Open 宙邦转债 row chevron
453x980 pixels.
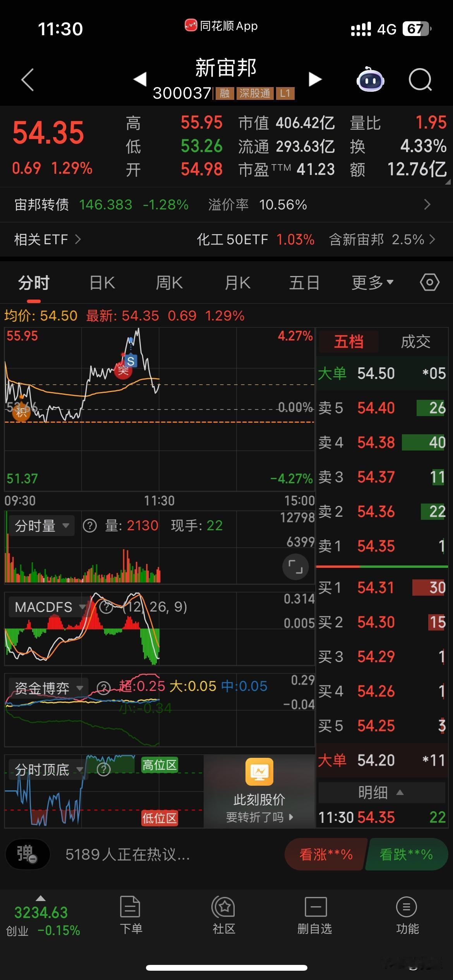pos(427,204)
